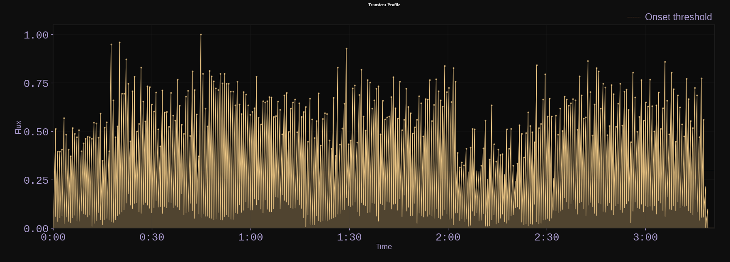Select the Flux y-axis label
The height and width of the screenshot is (262, 730).
click(18, 127)
